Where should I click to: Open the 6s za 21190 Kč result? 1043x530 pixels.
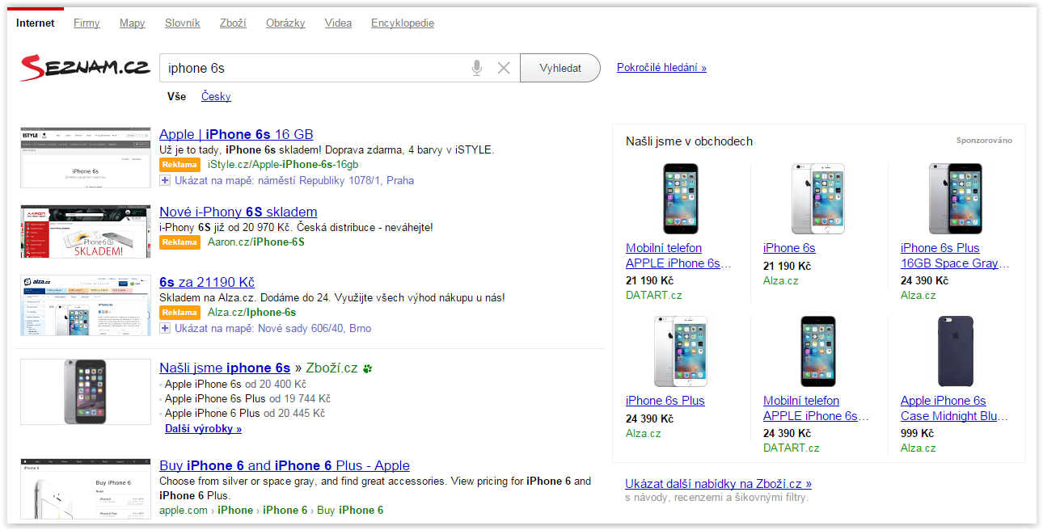(x=207, y=282)
